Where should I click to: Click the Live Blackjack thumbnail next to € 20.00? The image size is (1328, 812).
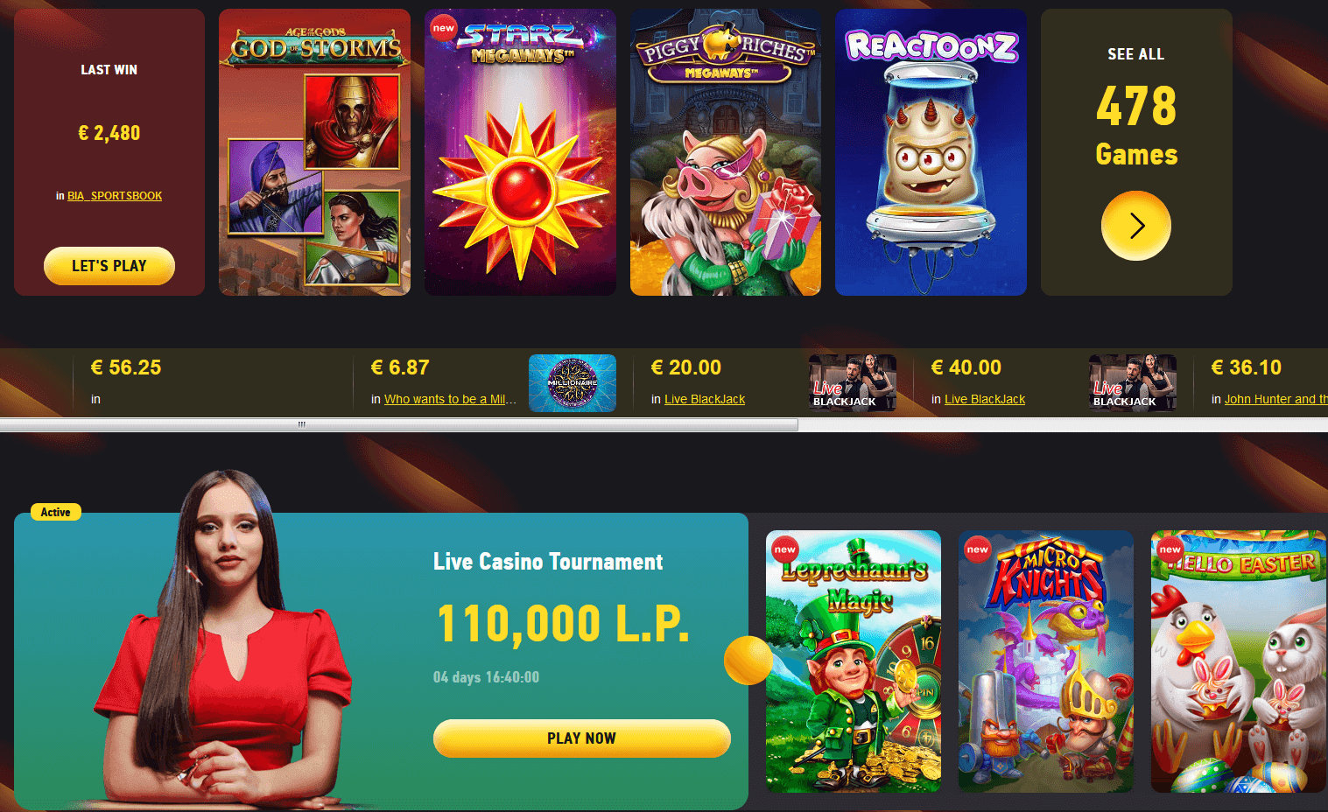853,383
